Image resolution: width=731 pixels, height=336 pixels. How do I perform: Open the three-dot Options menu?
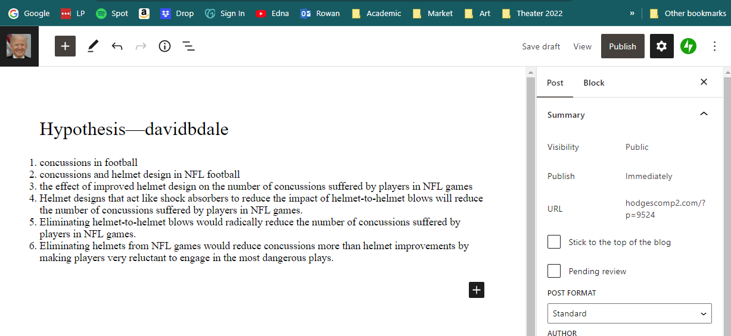tap(715, 46)
